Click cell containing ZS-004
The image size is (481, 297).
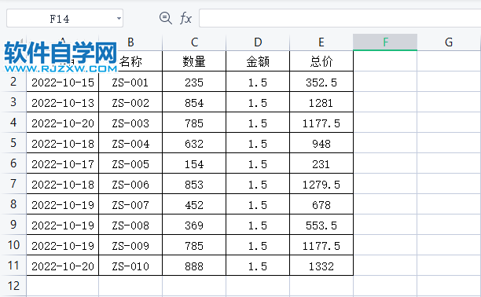coord(130,143)
